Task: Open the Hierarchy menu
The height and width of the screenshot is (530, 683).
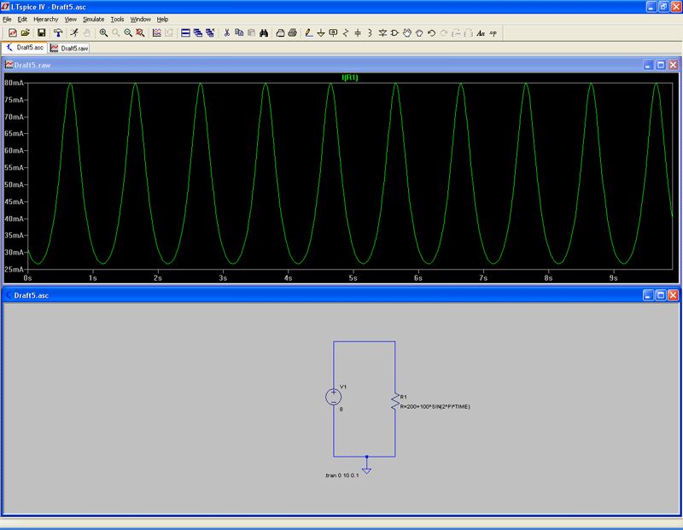Action: [45, 19]
